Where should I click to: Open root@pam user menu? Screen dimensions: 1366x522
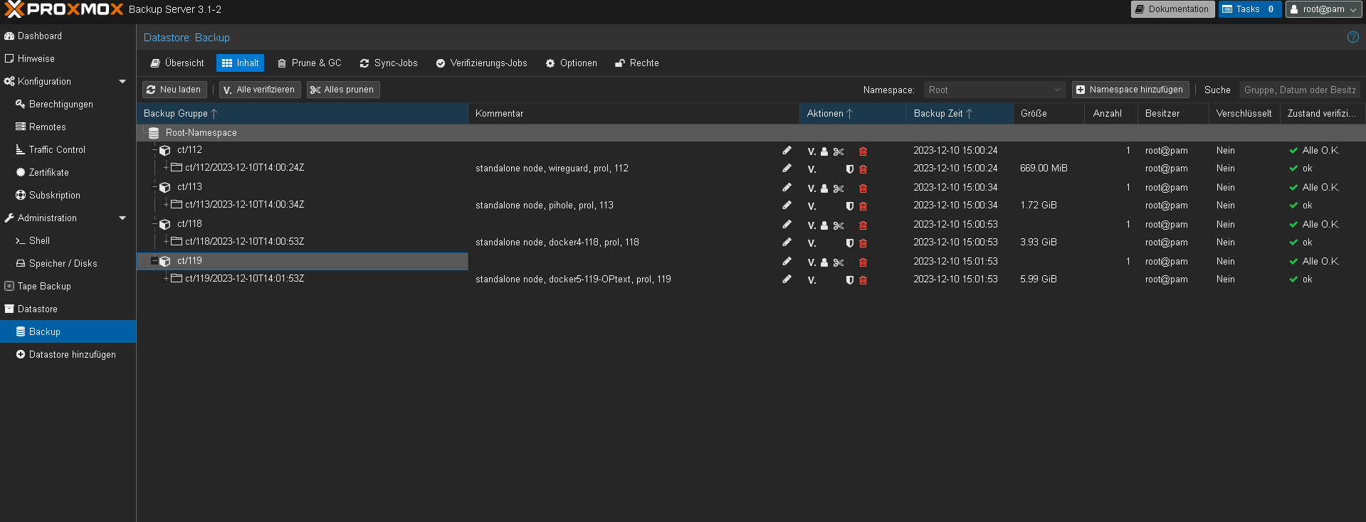(1324, 9)
